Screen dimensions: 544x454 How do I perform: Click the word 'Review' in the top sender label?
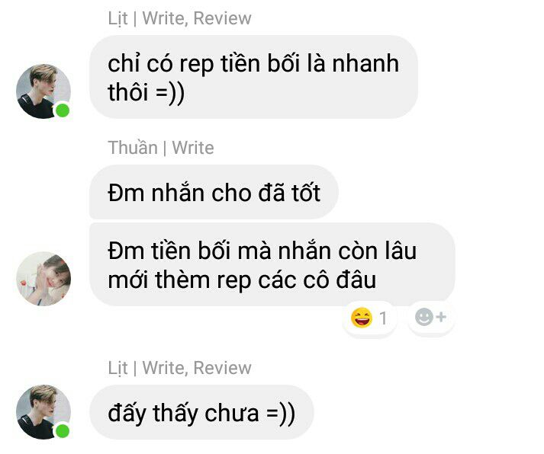pos(222,18)
